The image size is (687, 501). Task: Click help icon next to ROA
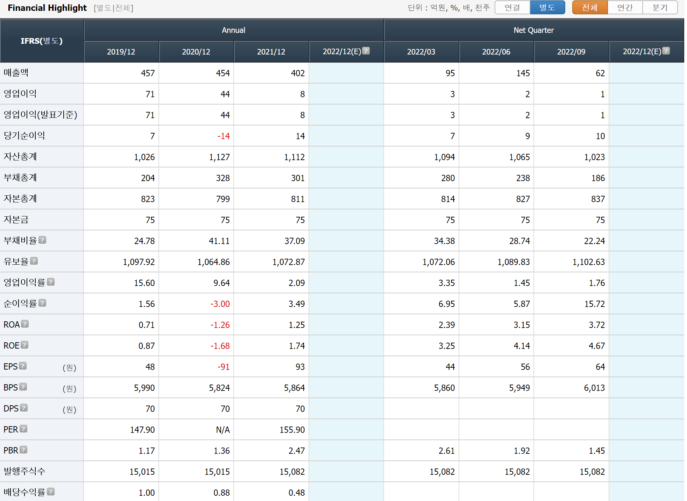point(25,324)
